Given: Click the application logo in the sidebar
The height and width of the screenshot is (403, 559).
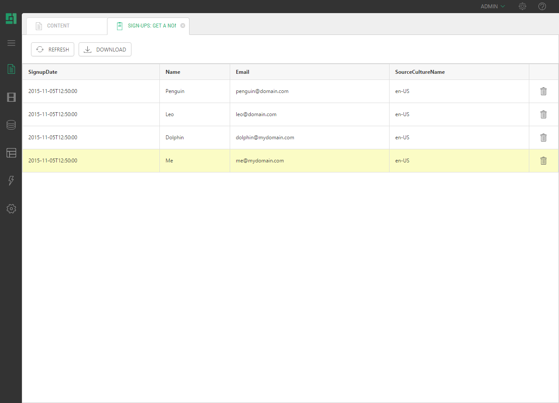Looking at the screenshot, I should pyautogui.click(x=11, y=19).
